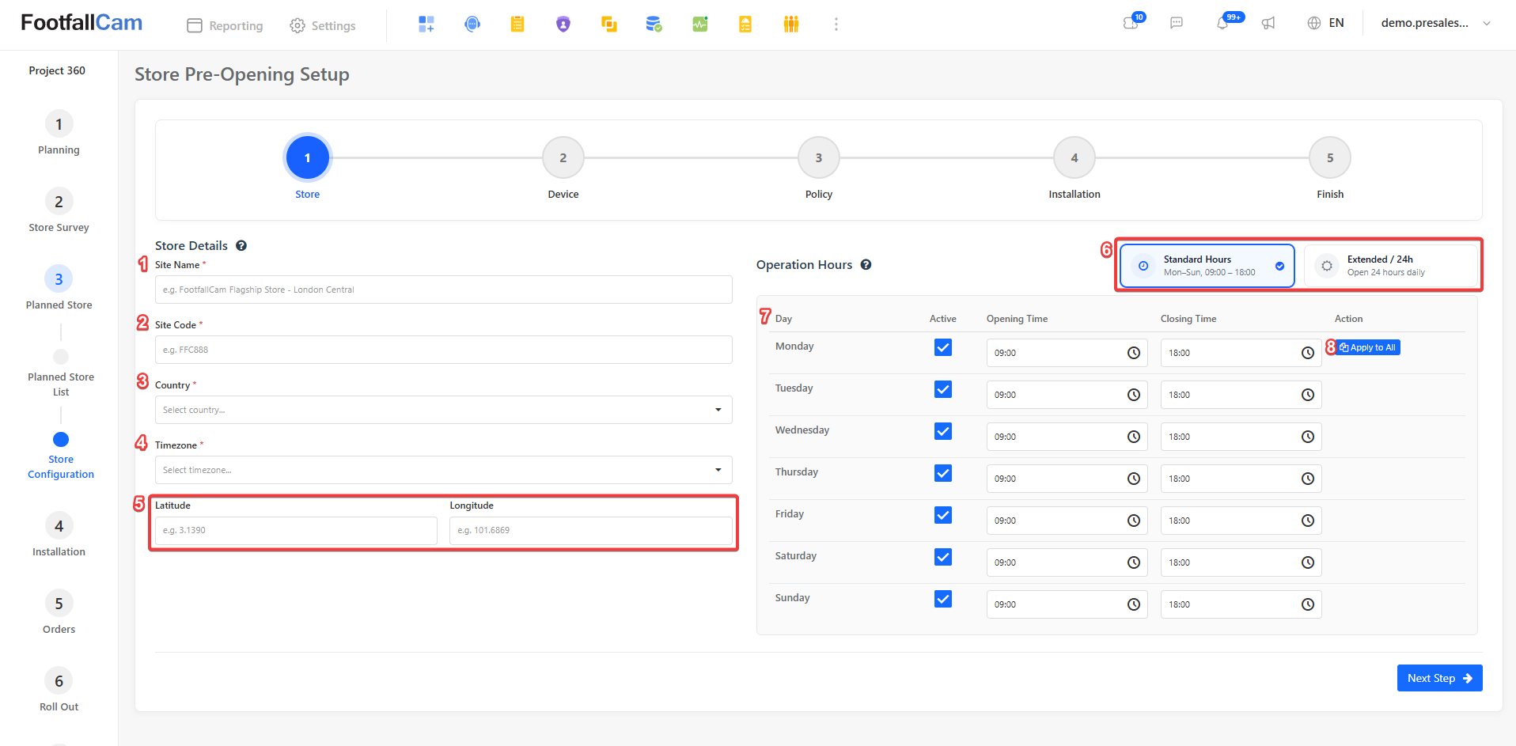Uncheck Sunday active checkbox
Image resolution: width=1516 pixels, height=746 pixels.
point(943,599)
